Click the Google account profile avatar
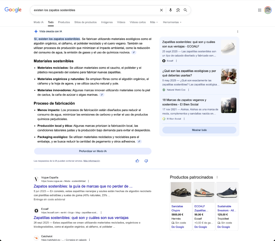275x241 pixels. (x=268, y=10)
